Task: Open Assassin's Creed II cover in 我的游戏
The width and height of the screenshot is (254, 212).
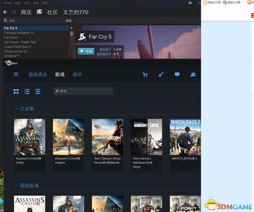Action: coord(30,204)
